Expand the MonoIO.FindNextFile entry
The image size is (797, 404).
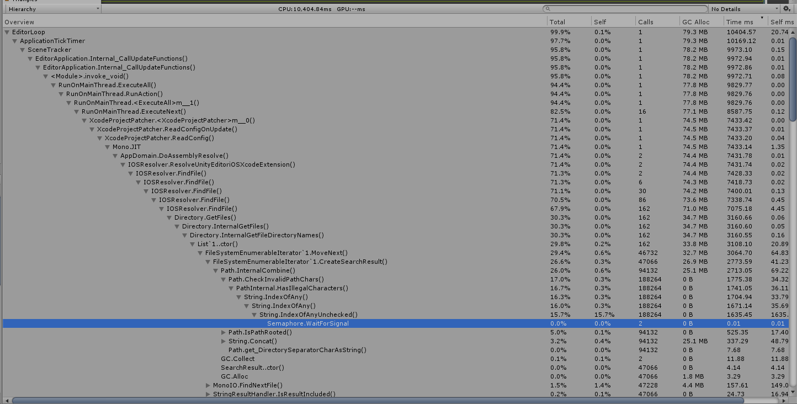[208, 385]
